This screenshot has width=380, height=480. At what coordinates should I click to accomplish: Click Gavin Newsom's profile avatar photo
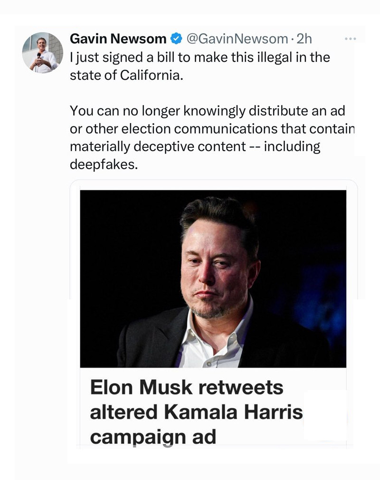coord(43,53)
